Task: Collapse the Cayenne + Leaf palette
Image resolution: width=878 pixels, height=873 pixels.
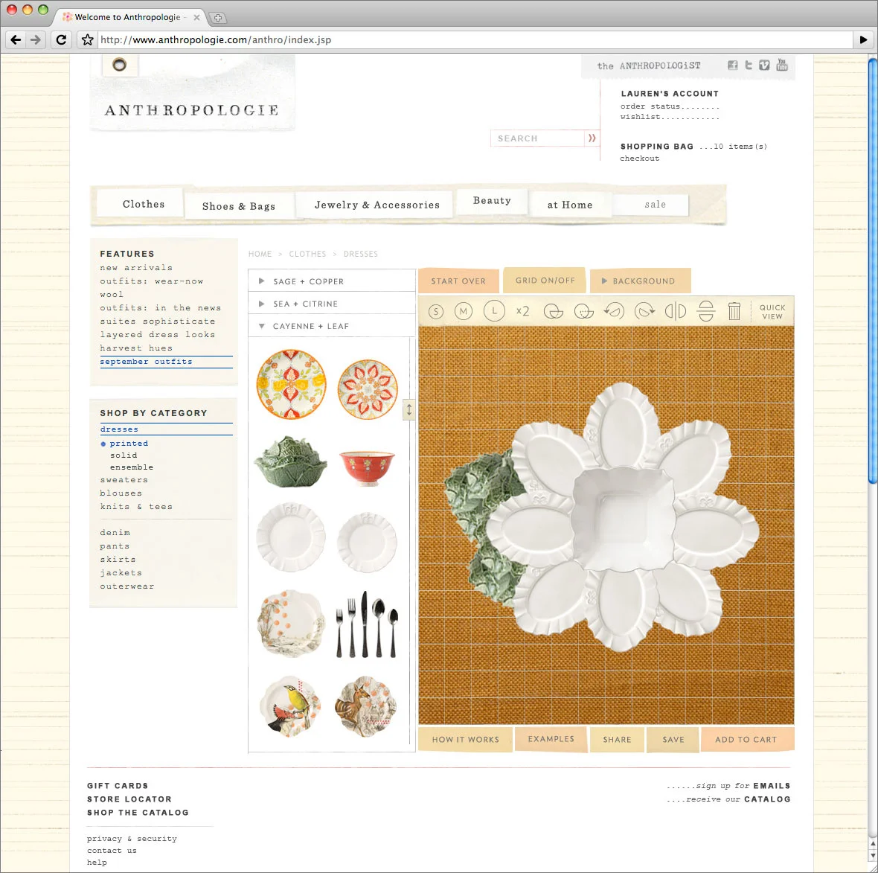Action: 332,326
